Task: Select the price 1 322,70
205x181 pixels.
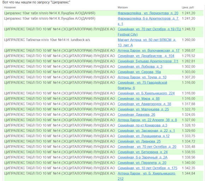Action: point(188,110)
